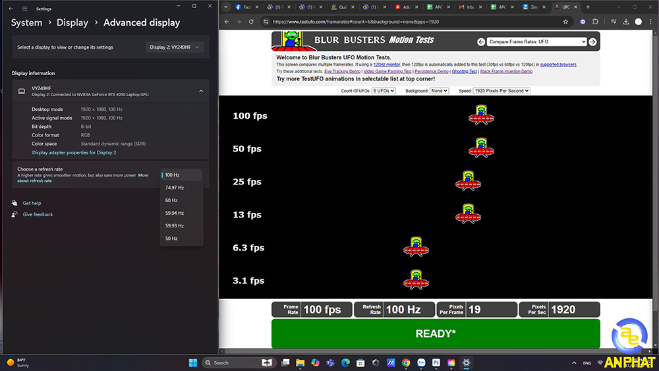
Task: Open new Chrome tab with plus button
Action: click(x=588, y=7)
